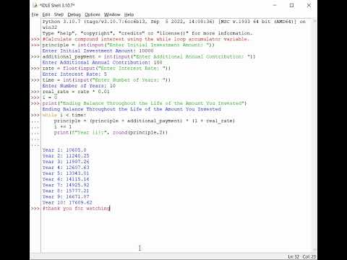Click the print 'Ending Balance' statement line
Image resolution: width=347 pixels, height=260 pixels.
click(x=145, y=103)
